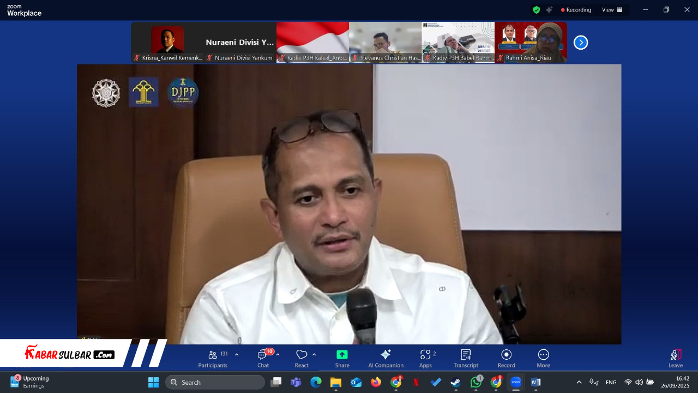Click the encryption shield icon
This screenshot has width=698, height=393.
[x=537, y=10]
